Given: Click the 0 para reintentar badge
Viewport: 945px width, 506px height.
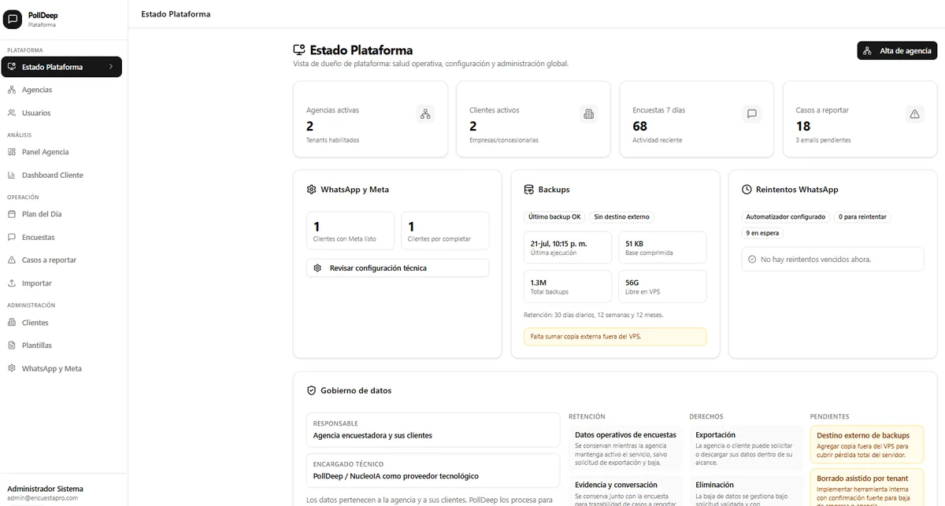Looking at the screenshot, I should [862, 217].
